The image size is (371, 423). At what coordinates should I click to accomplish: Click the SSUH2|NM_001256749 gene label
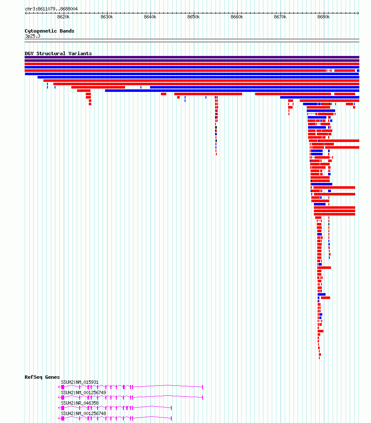pyautogui.click(x=83, y=393)
